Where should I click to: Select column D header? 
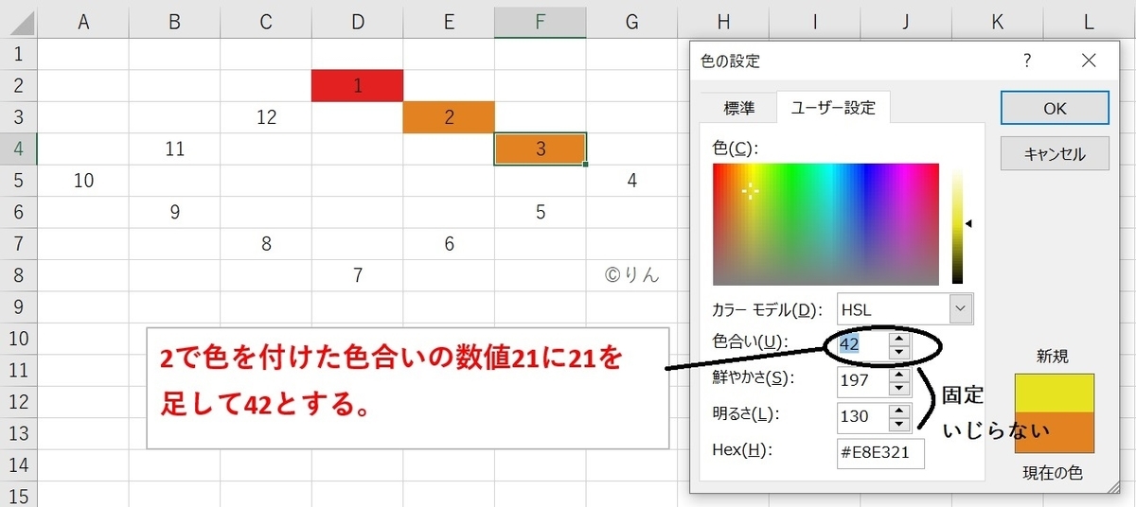358,21
